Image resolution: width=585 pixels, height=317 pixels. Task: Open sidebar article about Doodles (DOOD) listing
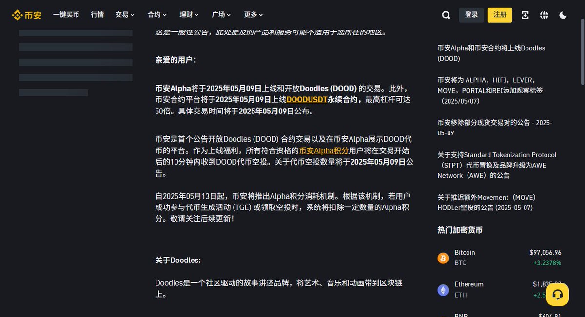click(x=491, y=53)
